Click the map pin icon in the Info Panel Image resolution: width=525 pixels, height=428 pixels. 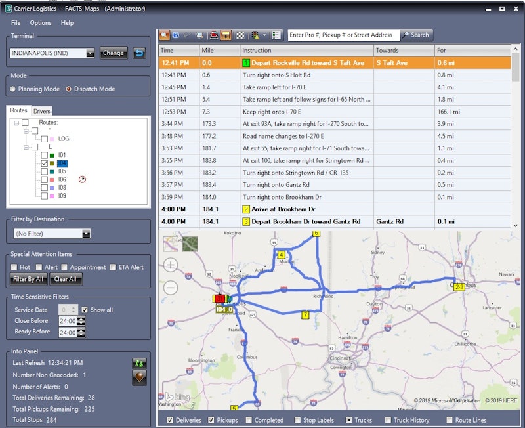(x=139, y=377)
